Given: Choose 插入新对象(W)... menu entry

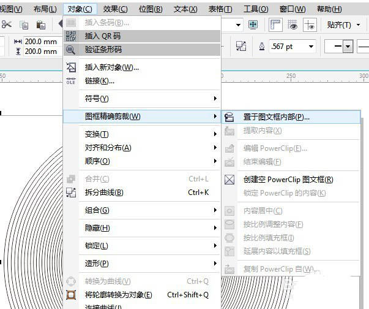Looking at the screenshot, I should [x=142, y=67].
